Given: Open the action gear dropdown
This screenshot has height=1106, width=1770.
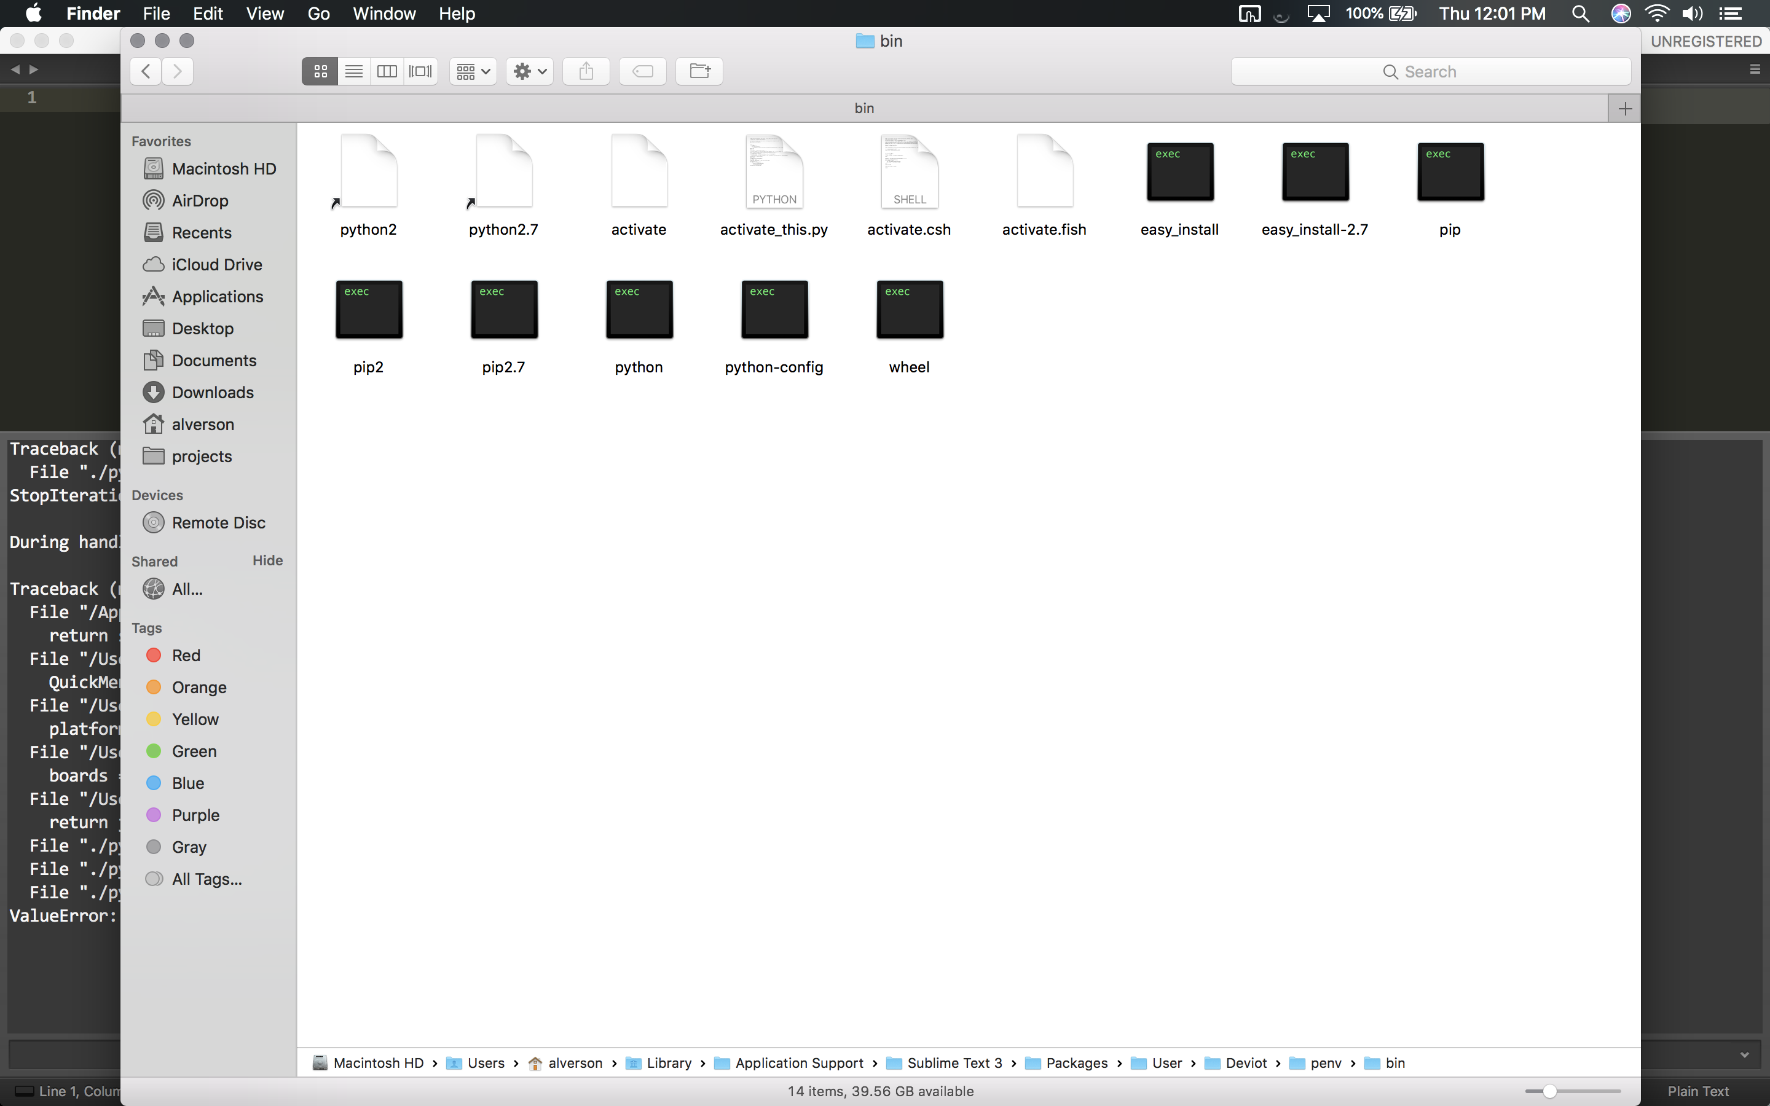Looking at the screenshot, I should 528,71.
